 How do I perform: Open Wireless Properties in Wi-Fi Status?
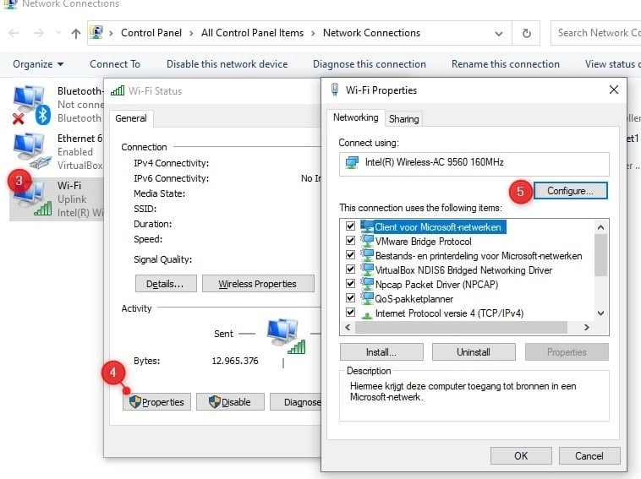258,284
